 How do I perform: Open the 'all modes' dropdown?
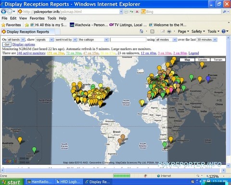point(166,40)
